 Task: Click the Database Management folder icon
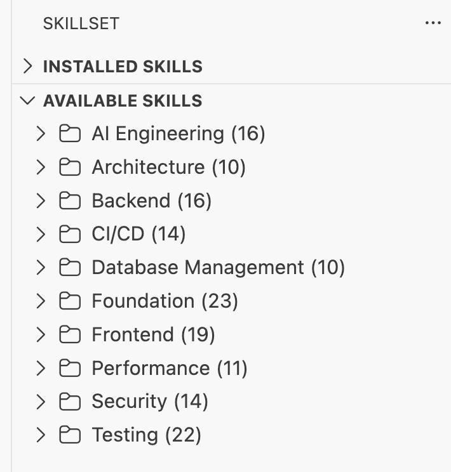click(x=70, y=268)
